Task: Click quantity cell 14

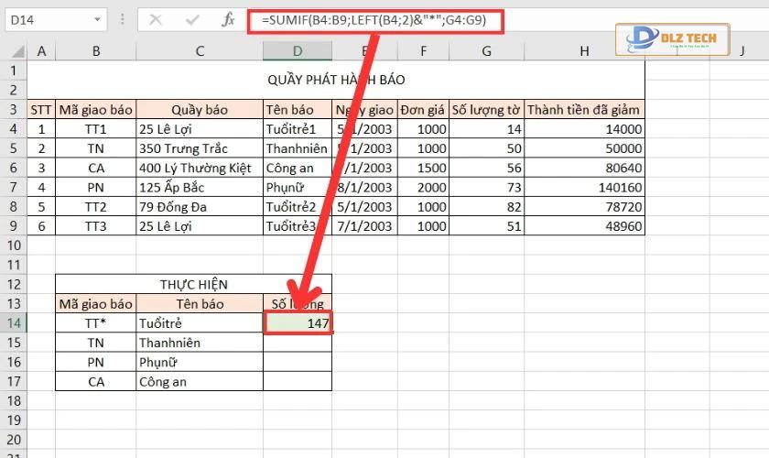Action: point(486,129)
